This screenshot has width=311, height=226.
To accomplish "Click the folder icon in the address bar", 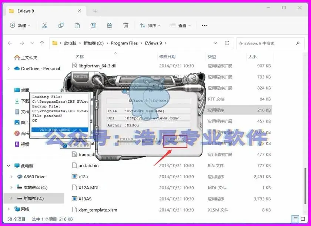I will [54, 43].
